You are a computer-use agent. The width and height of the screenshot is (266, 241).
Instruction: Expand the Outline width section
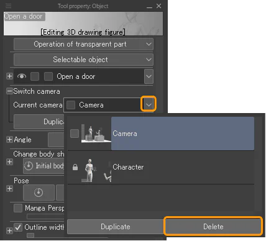tap(9, 230)
